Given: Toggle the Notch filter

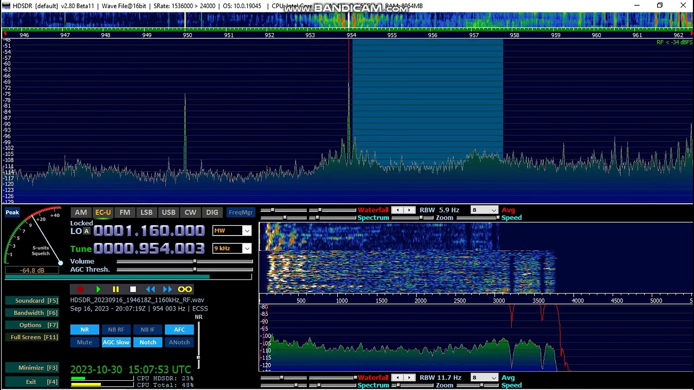Looking at the screenshot, I should click(x=147, y=342).
